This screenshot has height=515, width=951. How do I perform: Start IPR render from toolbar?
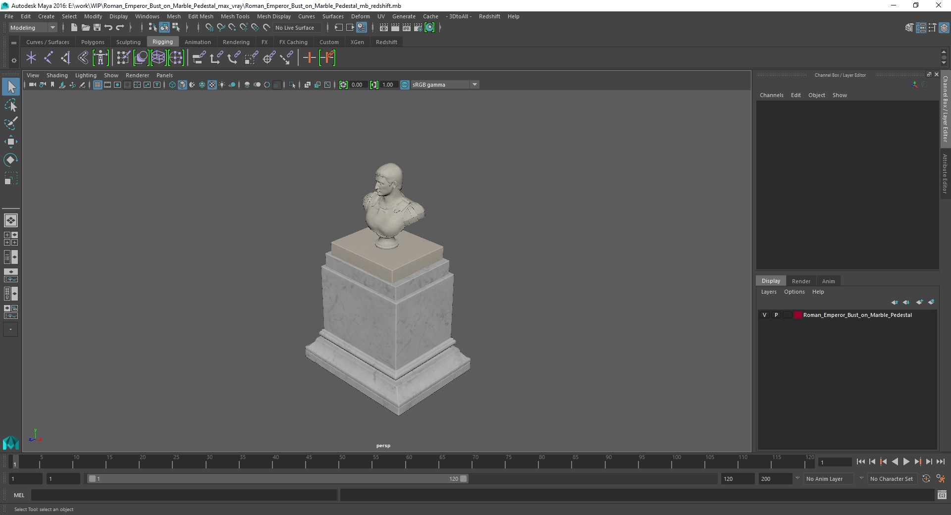[x=407, y=28]
